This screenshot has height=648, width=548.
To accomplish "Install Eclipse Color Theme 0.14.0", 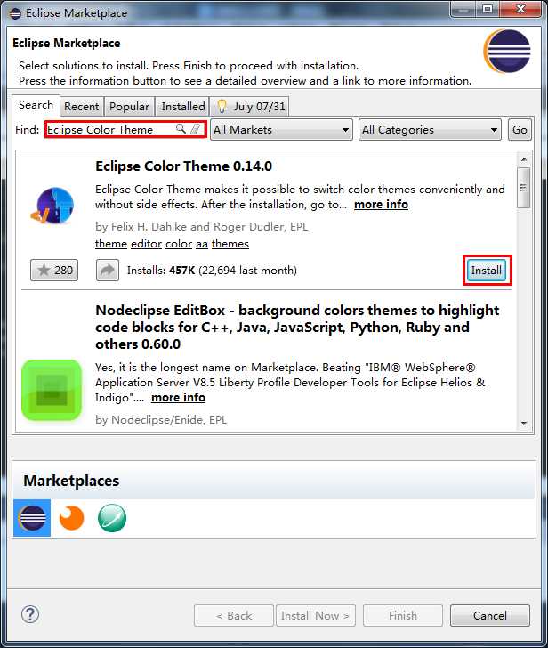I will coord(487,271).
